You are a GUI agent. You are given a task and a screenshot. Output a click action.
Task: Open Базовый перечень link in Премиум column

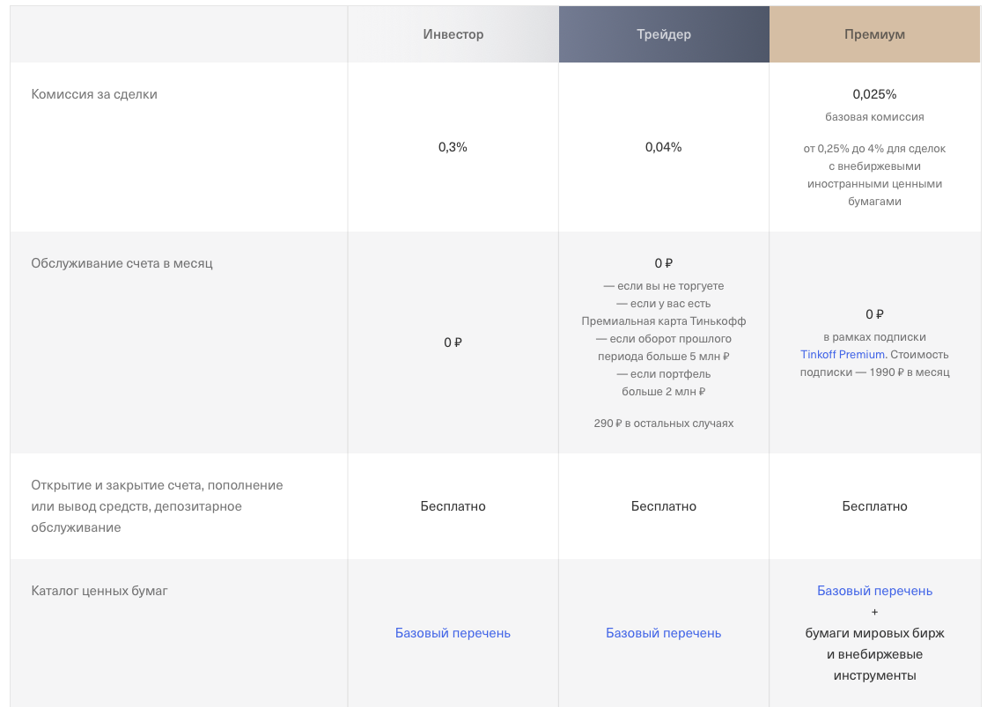pyautogui.click(x=874, y=591)
